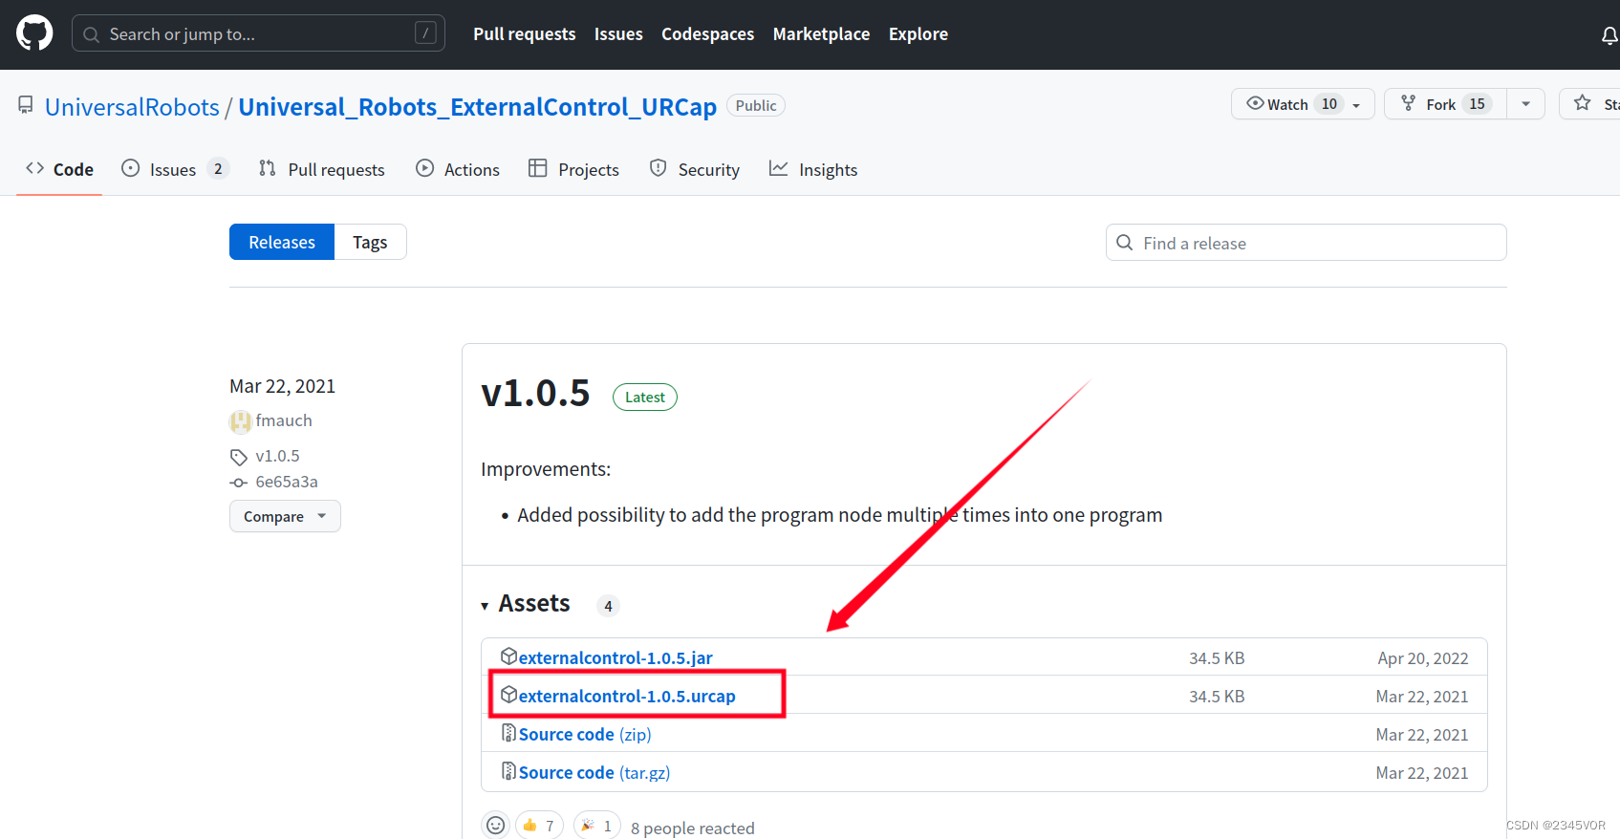Open Marketplace in top navigation

tap(822, 33)
